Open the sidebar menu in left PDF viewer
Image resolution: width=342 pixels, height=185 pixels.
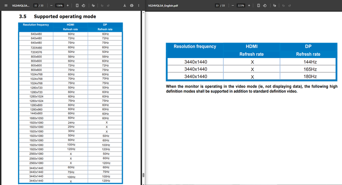point(6,6)
